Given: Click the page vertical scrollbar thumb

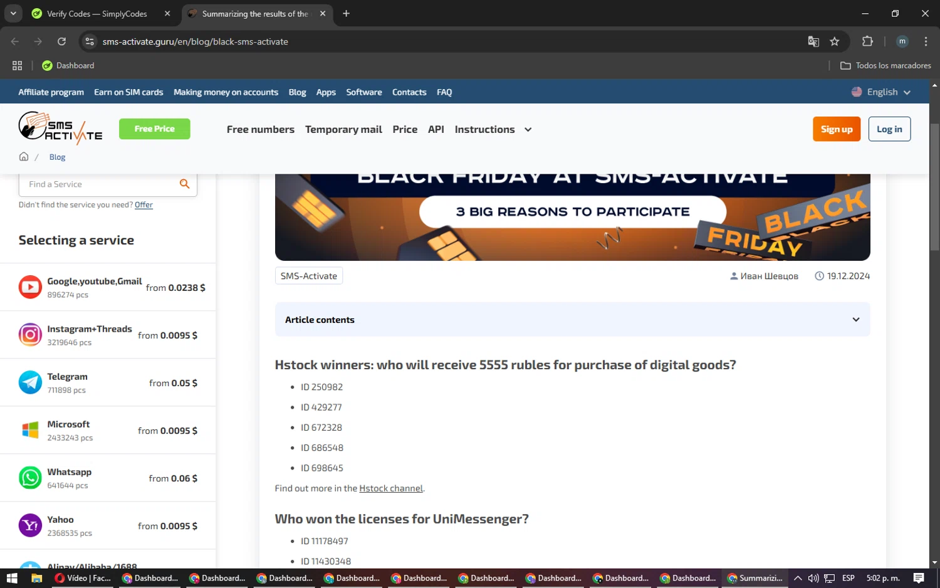Looking at the screenshot, I should (x=934, y=187).
